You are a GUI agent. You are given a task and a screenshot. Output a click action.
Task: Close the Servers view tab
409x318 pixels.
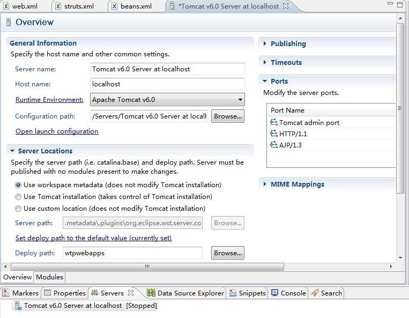pos(131,293)
